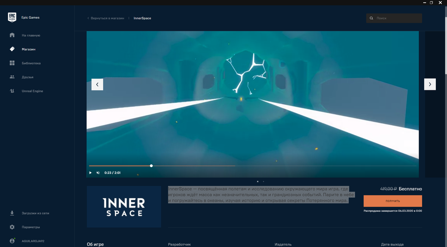Open the home icon for На главную
This screenshot has width=447, height=247.
[x=12, y=35]
